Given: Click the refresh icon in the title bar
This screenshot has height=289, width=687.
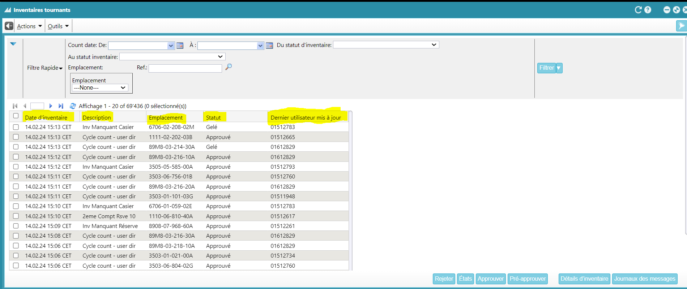Looking at the screenshot, I should point(638,10).
